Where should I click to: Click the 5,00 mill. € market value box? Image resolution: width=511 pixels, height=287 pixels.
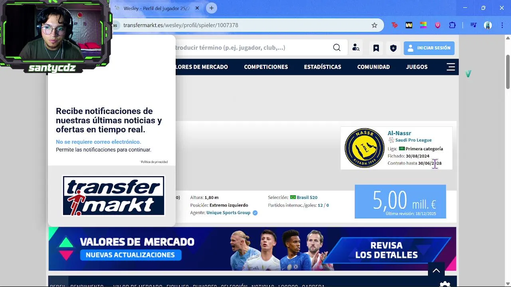400,201
